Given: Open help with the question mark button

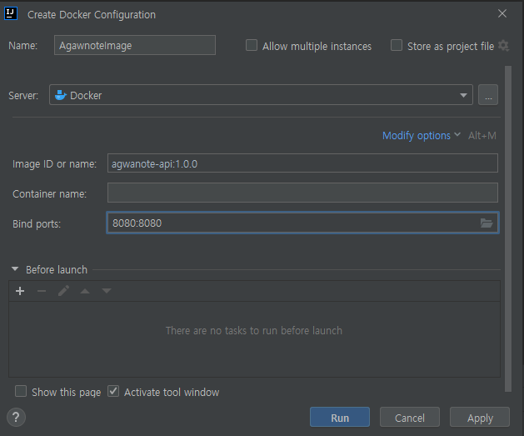Looking at the screenshot, I should tap(16, 418).
